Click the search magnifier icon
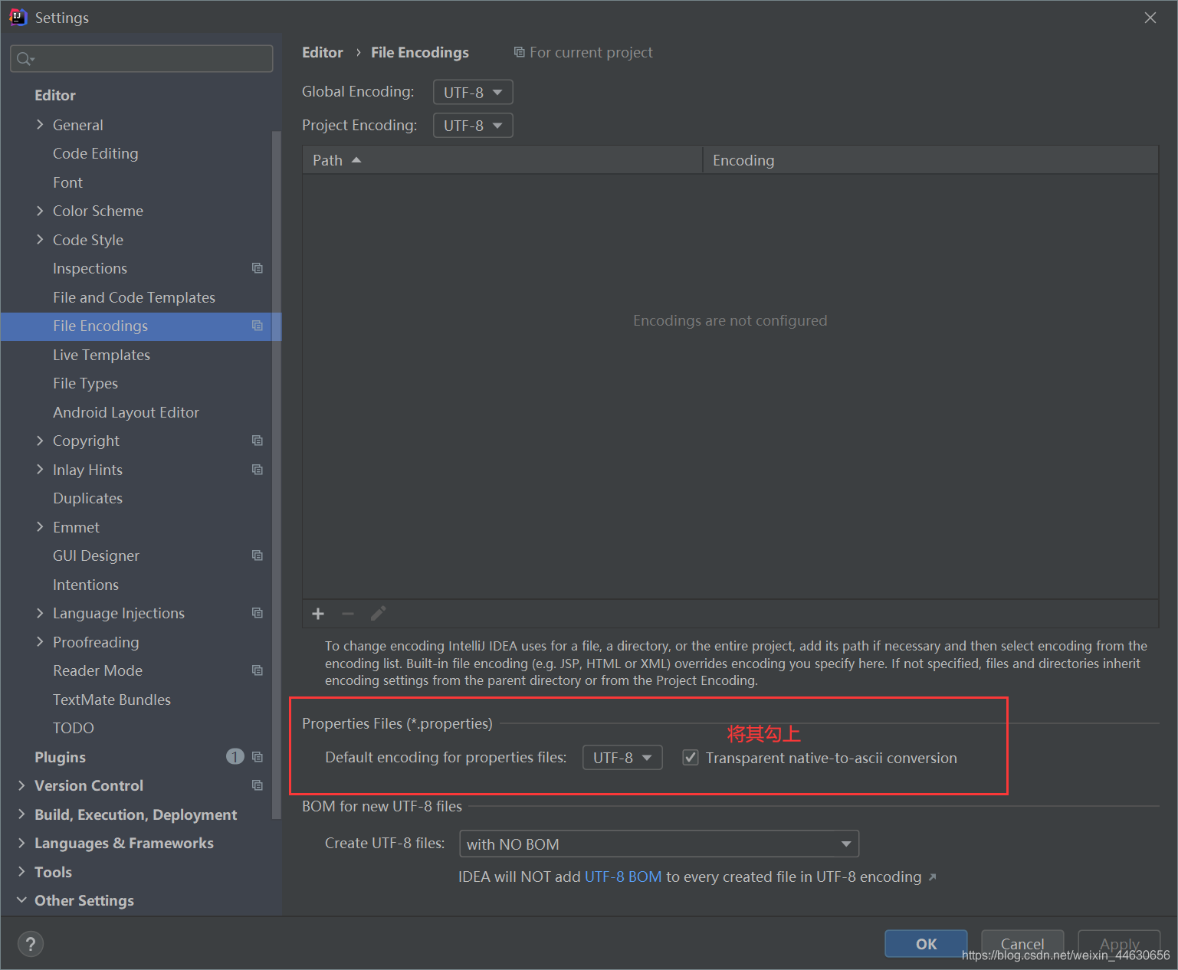Viewport: 1178px width, 970px height. 25,59
